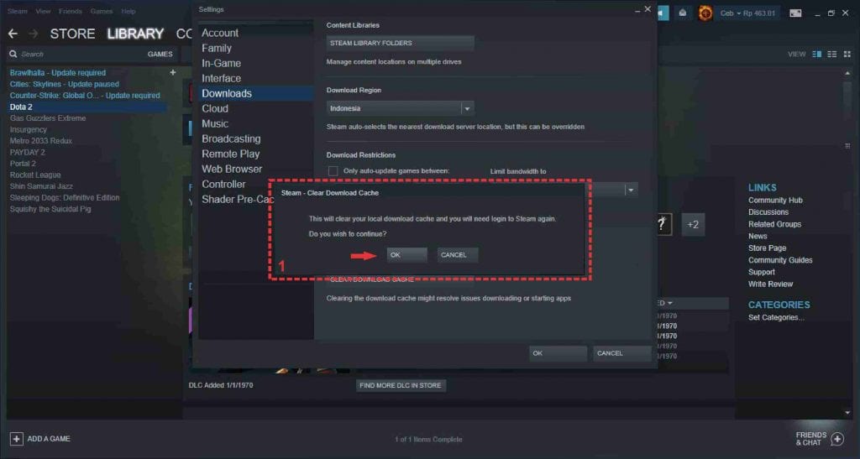Select Cloud in Settings sidebar
This screenshot has width=860, height=459.
coord(215,108)
